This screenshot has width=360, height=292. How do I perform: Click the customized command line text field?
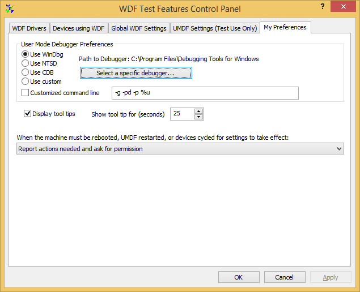tap(205, 93)
